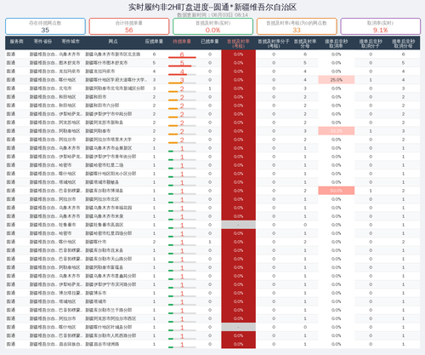The height and width of the screenshot is (355, 425).
Task: Click the 接单后非秒取消分母 column header
Action: coord(404,43)
